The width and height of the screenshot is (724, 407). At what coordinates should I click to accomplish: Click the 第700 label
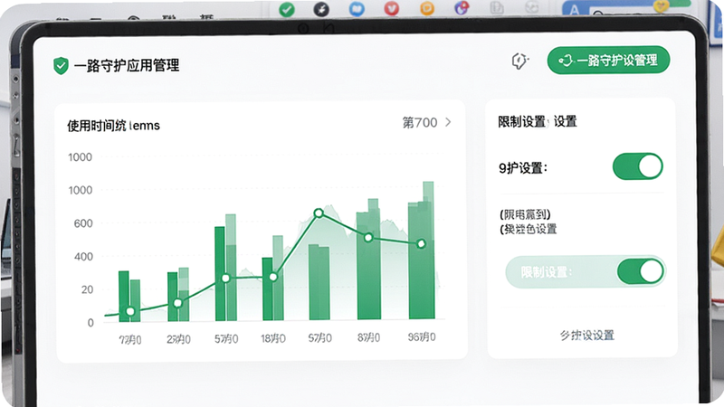click(420, 123)
